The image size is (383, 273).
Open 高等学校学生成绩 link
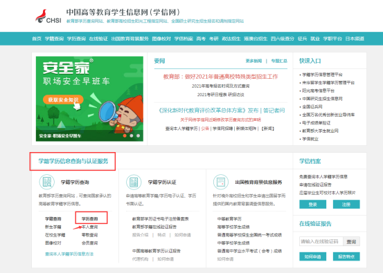[233, 227]
